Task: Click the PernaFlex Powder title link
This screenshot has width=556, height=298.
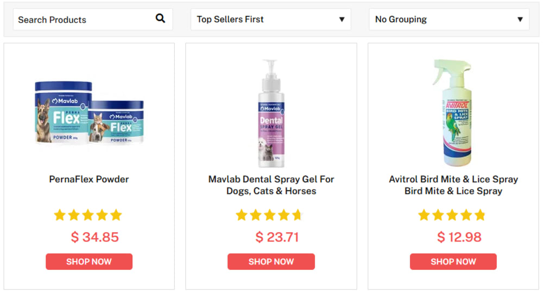Action: [89, 179]
